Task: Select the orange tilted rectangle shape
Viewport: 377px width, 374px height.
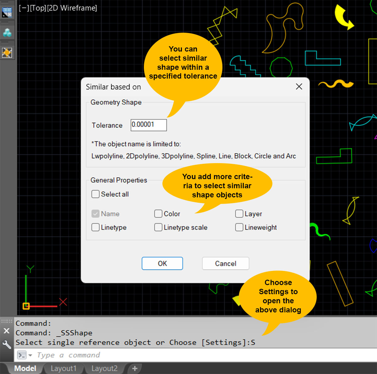Action: [x=340, y=283]
